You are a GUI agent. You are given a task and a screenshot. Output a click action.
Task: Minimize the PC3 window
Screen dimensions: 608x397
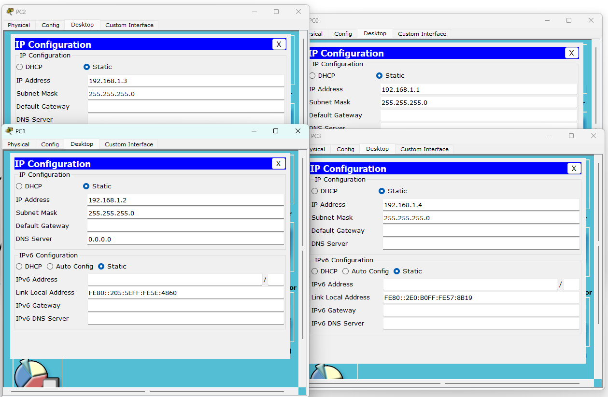(549, 136)
